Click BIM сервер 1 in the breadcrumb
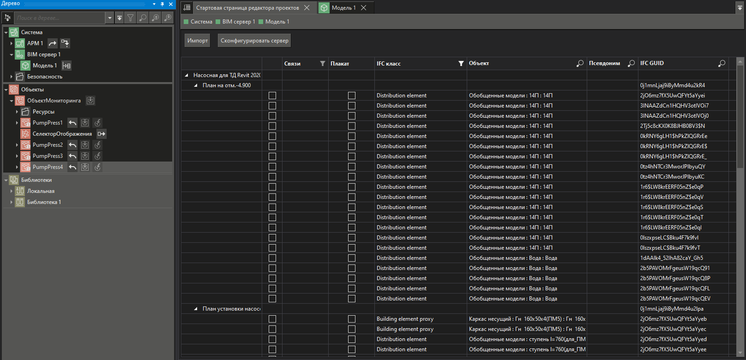Screen dimensions: 746x360 click(x=239, y=22)
